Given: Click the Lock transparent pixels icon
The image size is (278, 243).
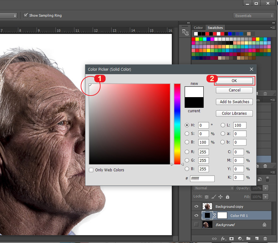Looking at the screenshot, I should (x=206, y=197).
